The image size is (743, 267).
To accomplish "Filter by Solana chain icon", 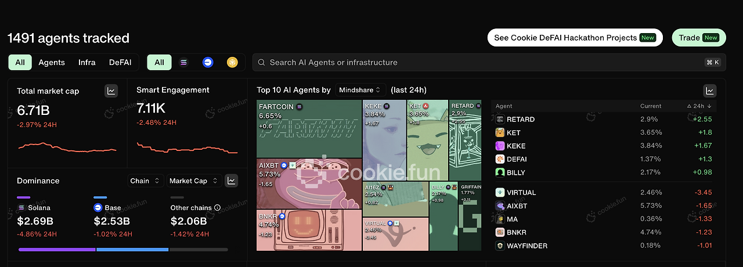I will tap(184, 62).
